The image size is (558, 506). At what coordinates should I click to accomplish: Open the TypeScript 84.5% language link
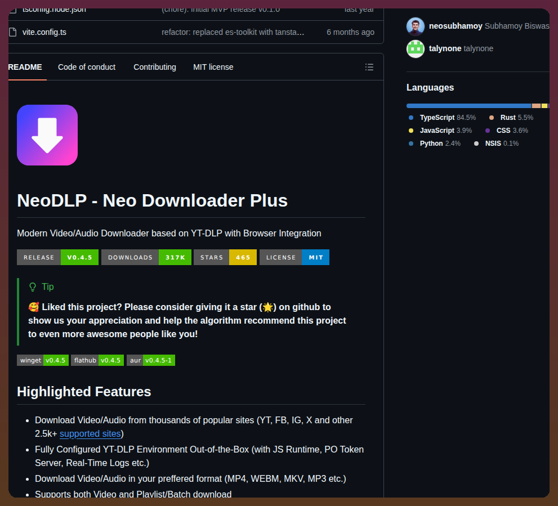pyautogui.click(x=443, y=118)
